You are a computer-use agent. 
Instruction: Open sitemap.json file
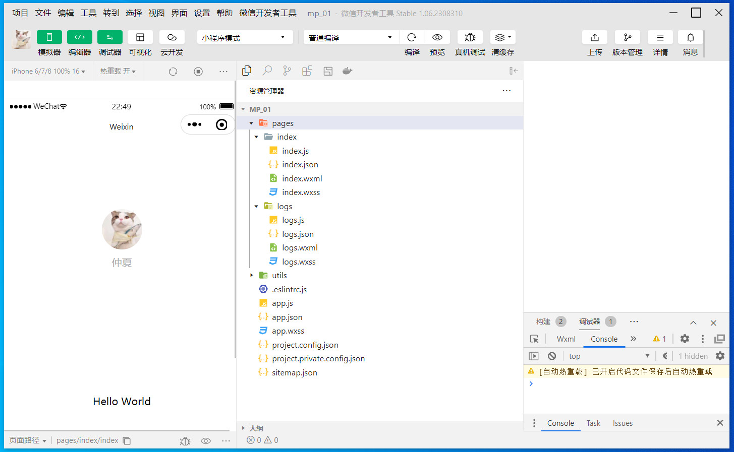coord(294,373)
